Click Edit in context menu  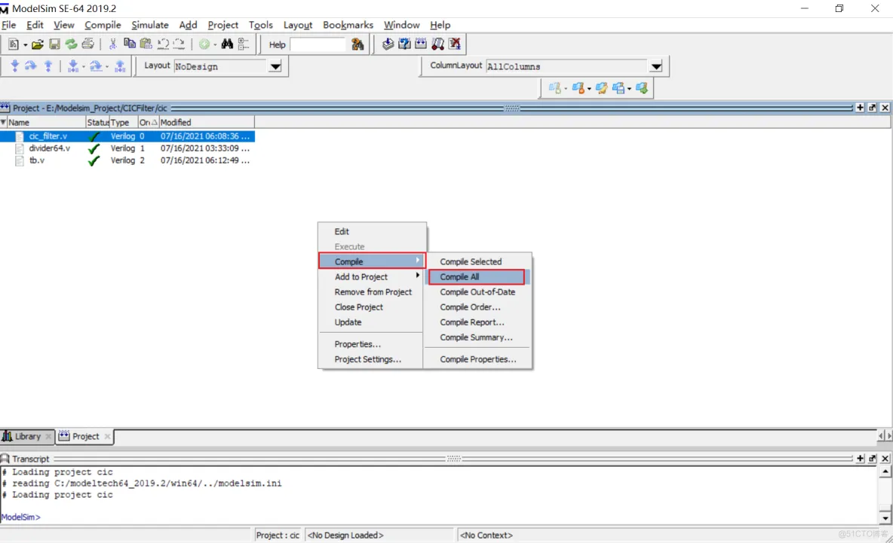click(342, 231)
